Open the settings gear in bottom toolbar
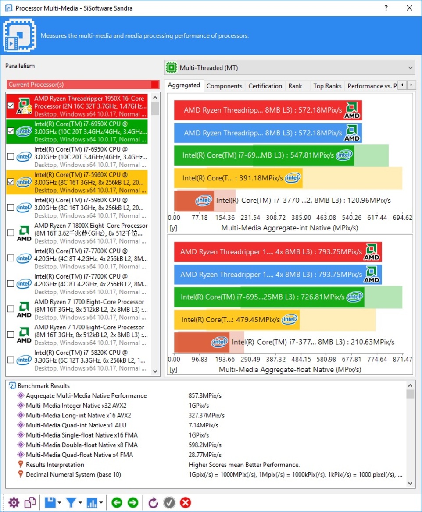Screen dimensions: 422x512 click(x=14, y=502)
